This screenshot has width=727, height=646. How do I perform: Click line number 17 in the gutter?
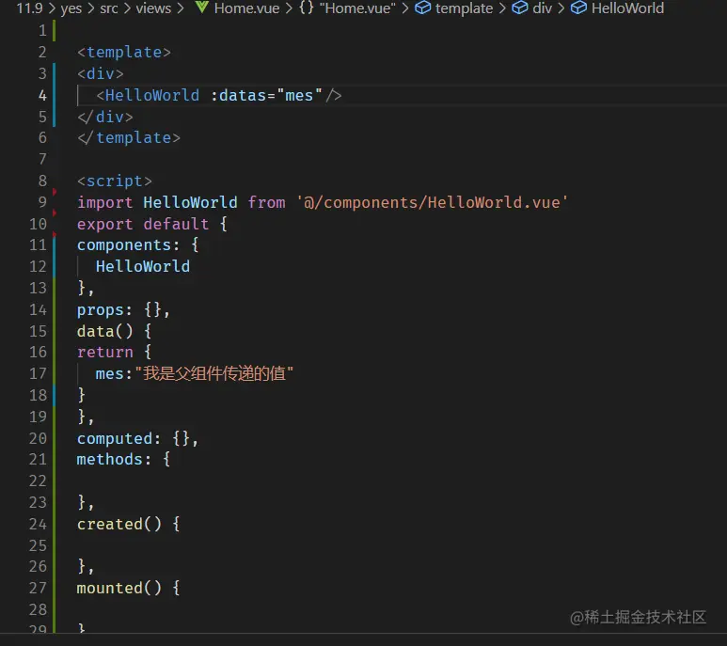(x=38, y=373)
